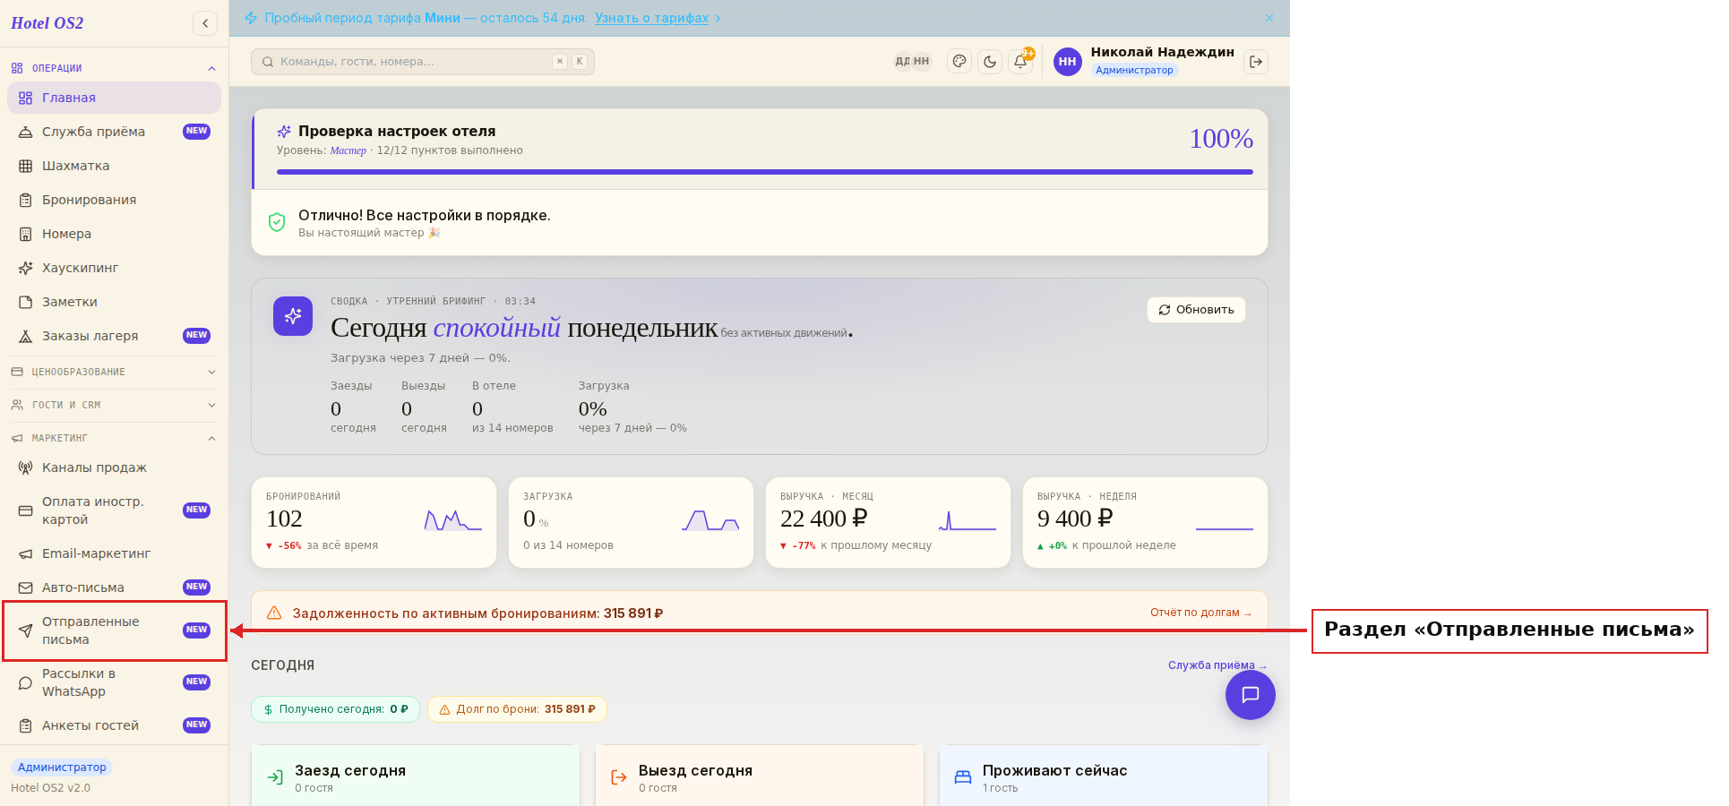Image resolution: width=1729 pixels, height=806 pixels.
Task: Click the Долг по брони chip
Action: [x=517, y=709]
